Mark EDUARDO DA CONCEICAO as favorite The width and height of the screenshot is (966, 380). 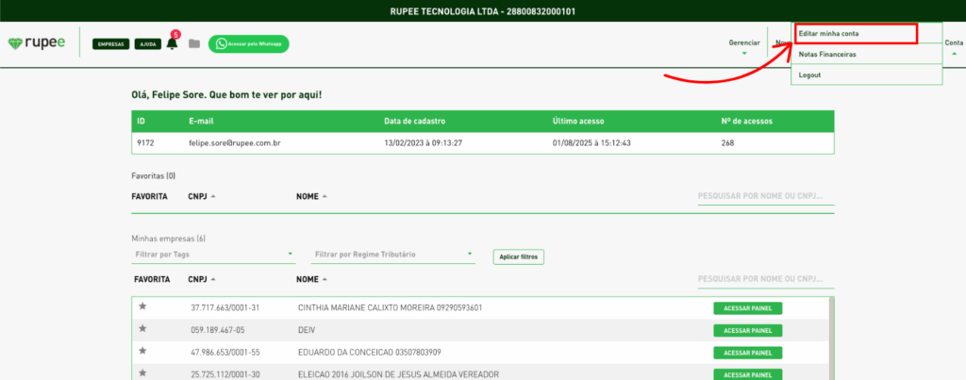click(142, 351)
